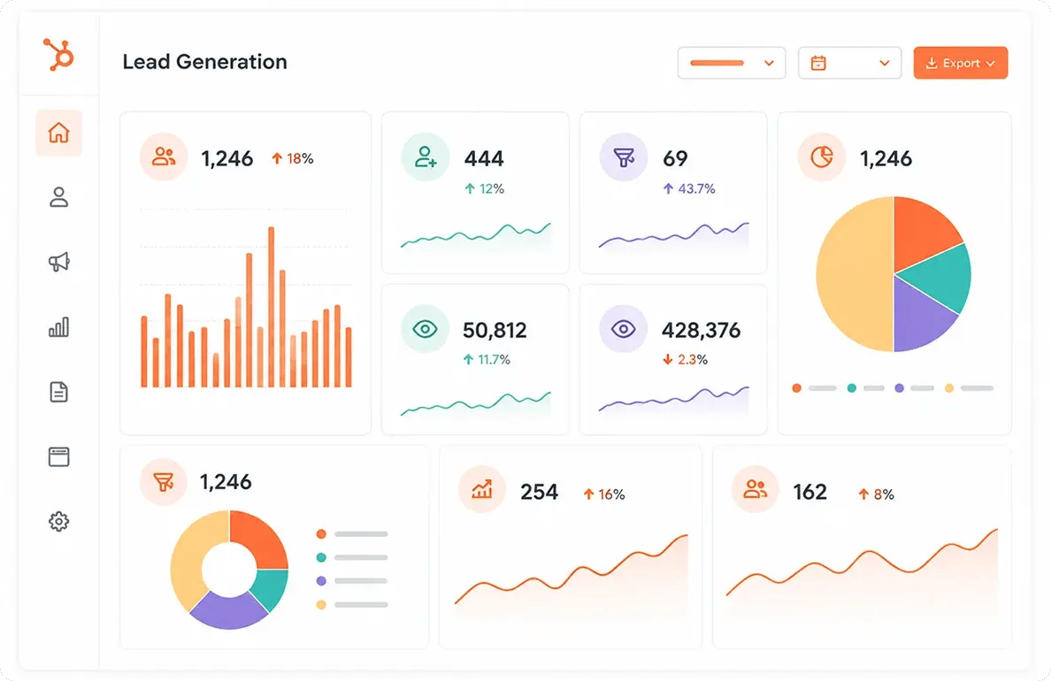Image resolution: width=1051 pixels, height=681 pixels.
Task: Click the 18% increase indicator
Action: coord(292,159)
